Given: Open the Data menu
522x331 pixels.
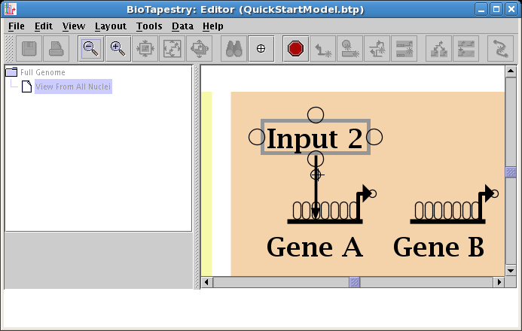Looking at the screenshot, I should tap(182, 26).
